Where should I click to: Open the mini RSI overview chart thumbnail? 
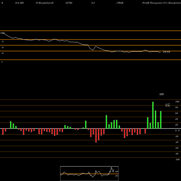[89, 173]
